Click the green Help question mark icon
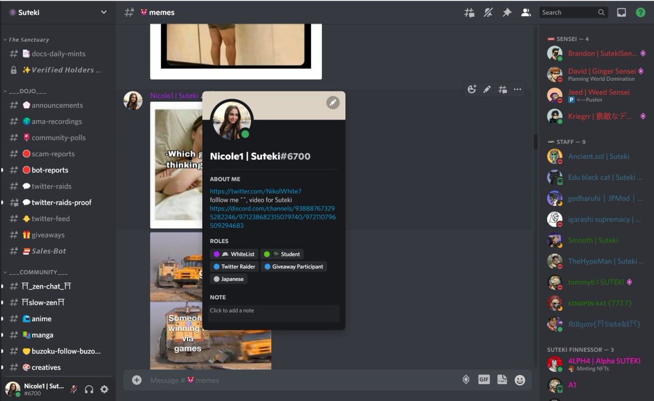This screenshot has width=654, height=401. [640, 13]
